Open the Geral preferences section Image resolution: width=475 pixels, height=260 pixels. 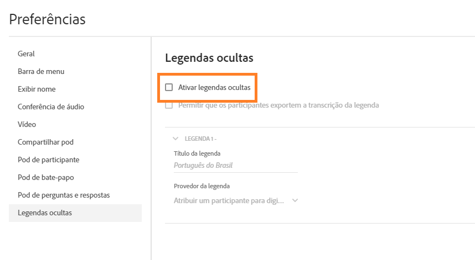tap(27, 54)
